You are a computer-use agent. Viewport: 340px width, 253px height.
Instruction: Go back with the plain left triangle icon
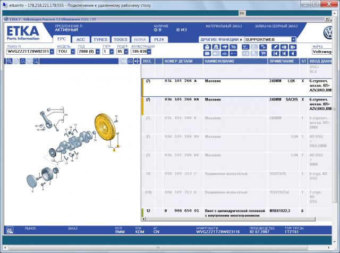coord(293,53)
